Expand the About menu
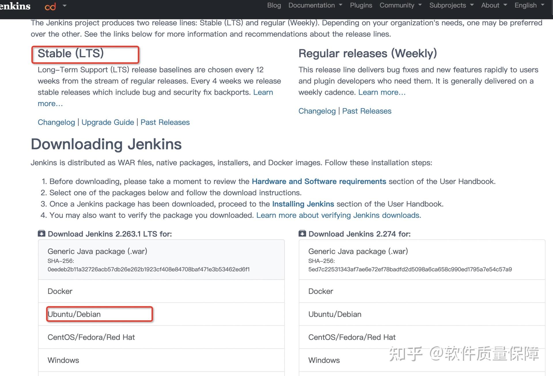This screenshot has width=553, height=376. click(494, 5)
